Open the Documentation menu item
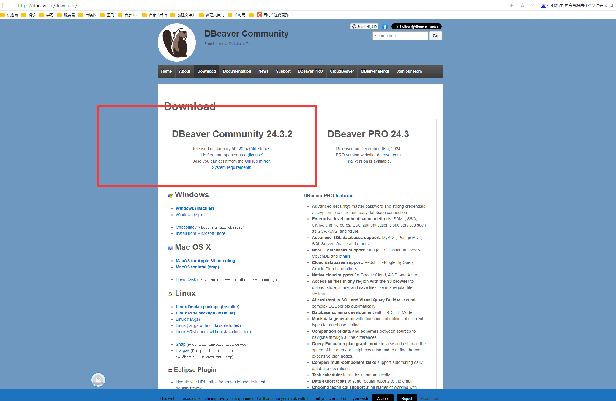Screen dimensions: 616x401 [237, 71]
